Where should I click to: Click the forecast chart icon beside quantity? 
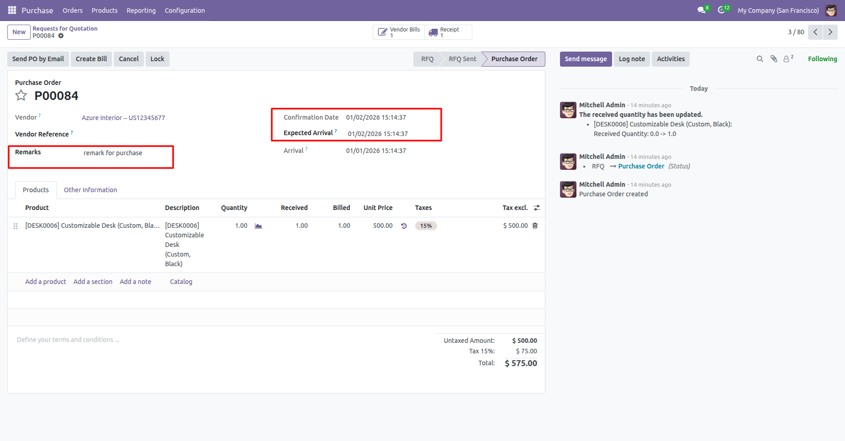pos(259,226)
